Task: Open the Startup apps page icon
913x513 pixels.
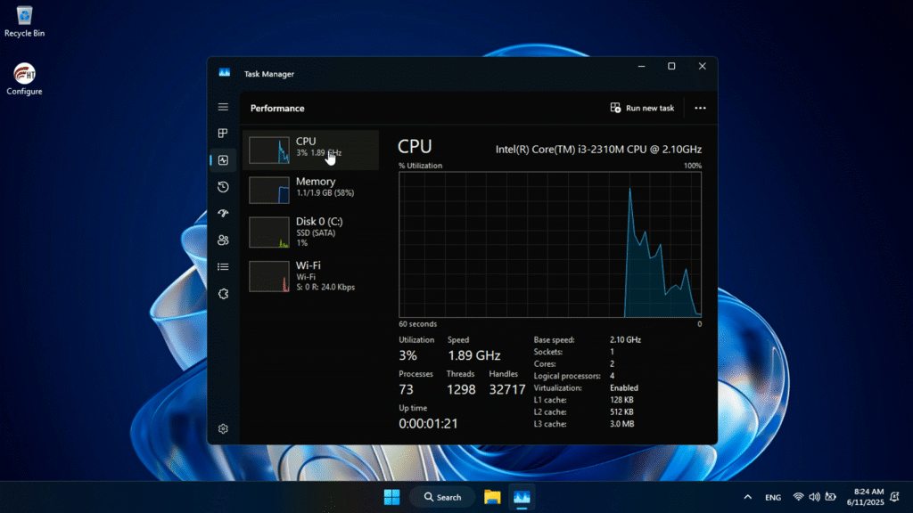Action: click(223, 214)
